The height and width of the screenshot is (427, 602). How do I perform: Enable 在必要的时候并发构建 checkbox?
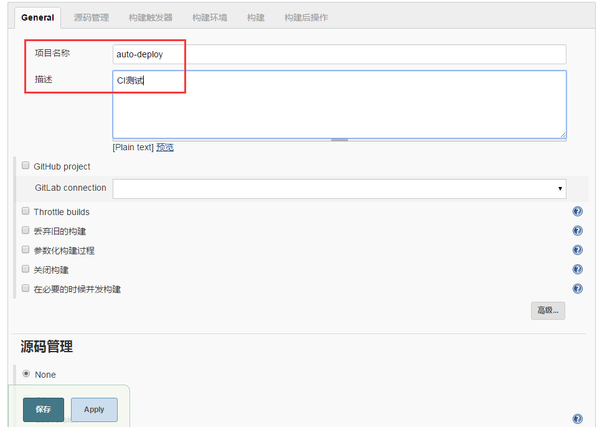pos(26,288)
